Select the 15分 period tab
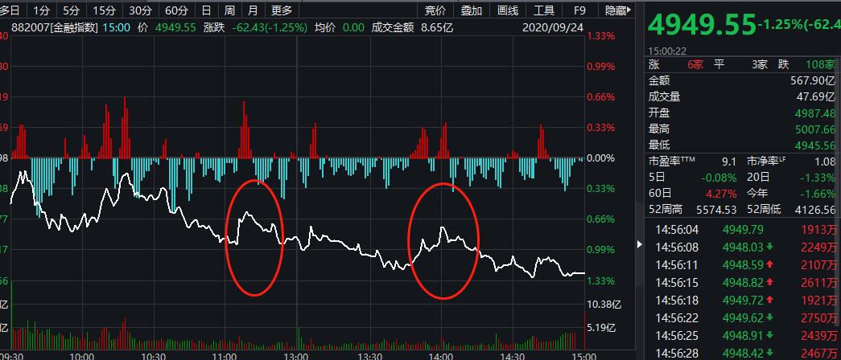This screenshot has height=360, width=841. tap(103, 10)
